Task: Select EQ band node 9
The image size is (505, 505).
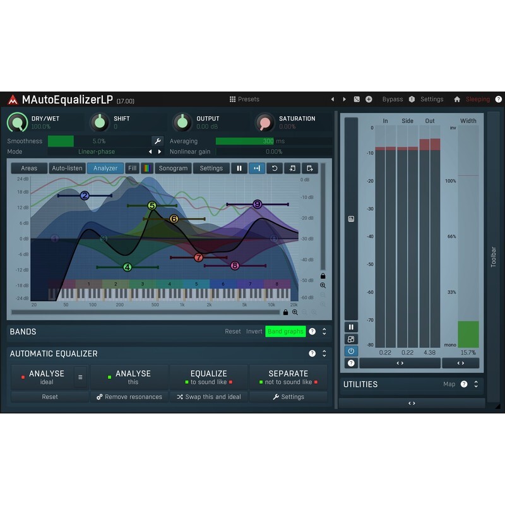Action: [257, 204]
